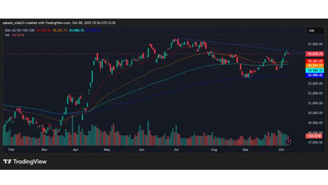Open the INR currency selector

coord(312,31)
